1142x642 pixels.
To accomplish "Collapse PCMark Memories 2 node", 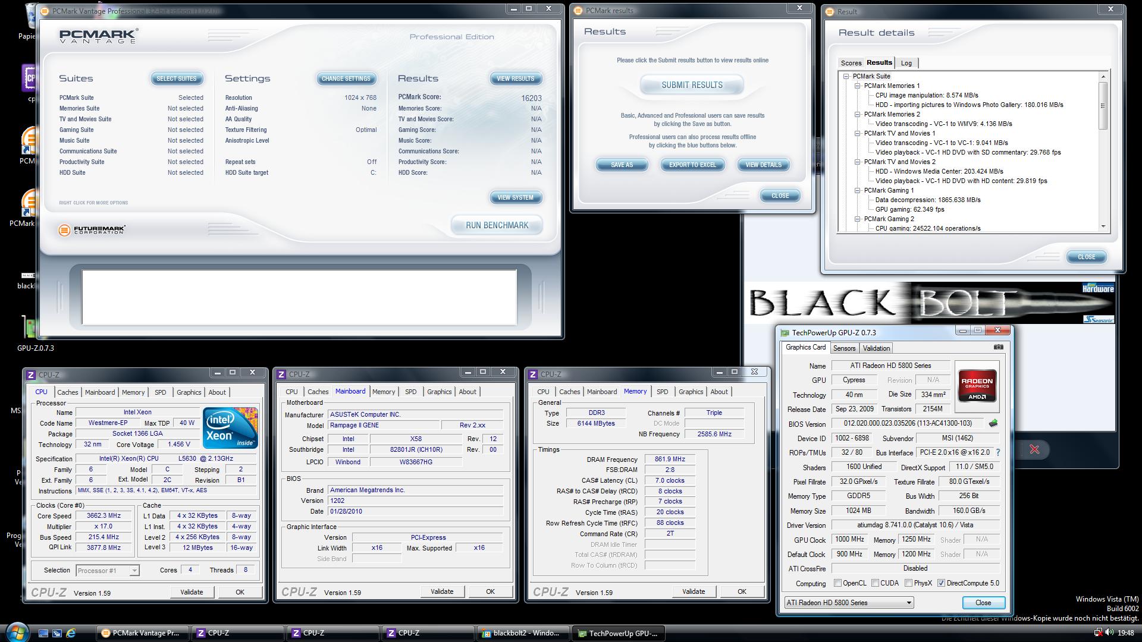I will tap(858, 114).
